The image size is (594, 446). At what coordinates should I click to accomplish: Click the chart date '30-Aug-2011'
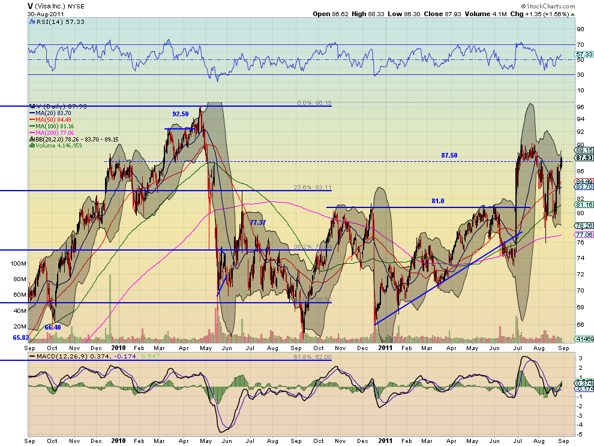coord(45,14)
